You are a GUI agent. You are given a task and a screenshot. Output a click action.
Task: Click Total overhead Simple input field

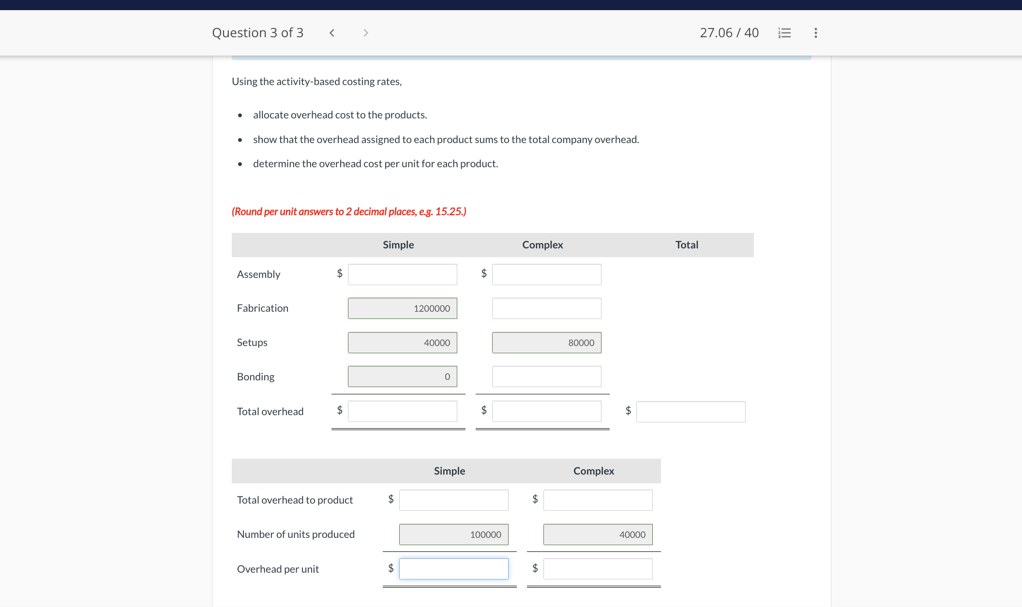click(x=402, y=411)
